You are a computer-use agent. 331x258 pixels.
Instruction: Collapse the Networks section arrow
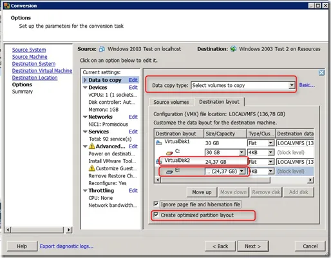click(85, 117)
